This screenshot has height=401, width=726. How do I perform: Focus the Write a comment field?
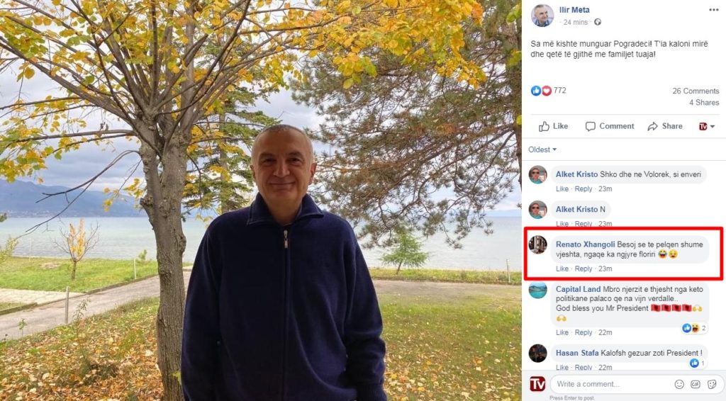pos(610,384)
